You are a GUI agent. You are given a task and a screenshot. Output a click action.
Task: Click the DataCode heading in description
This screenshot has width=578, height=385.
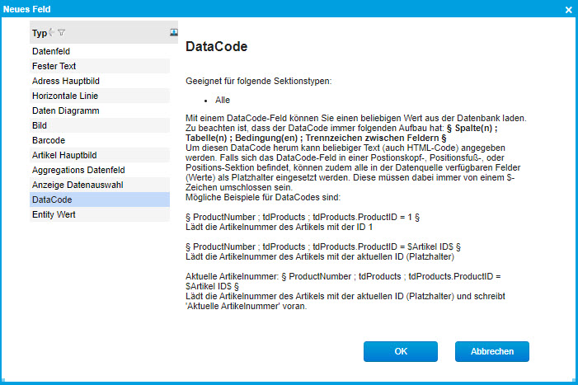click(x=216, y=46)
